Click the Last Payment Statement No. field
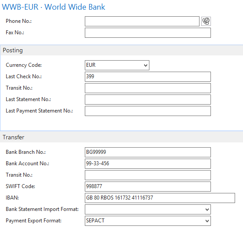 (148, 111)
